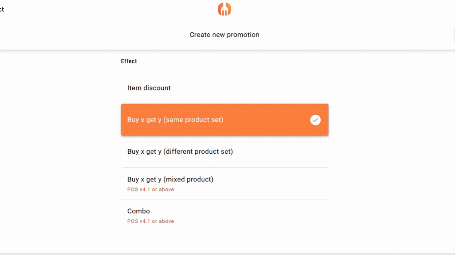Click the top bar right of the logo

click(x=339, y=10)
